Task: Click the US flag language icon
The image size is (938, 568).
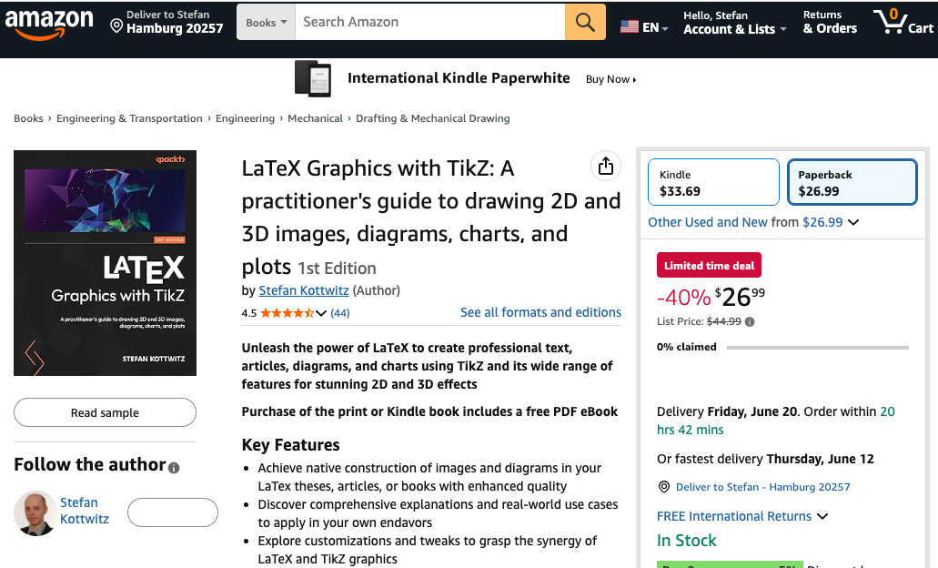Action: tap(629, 27)
